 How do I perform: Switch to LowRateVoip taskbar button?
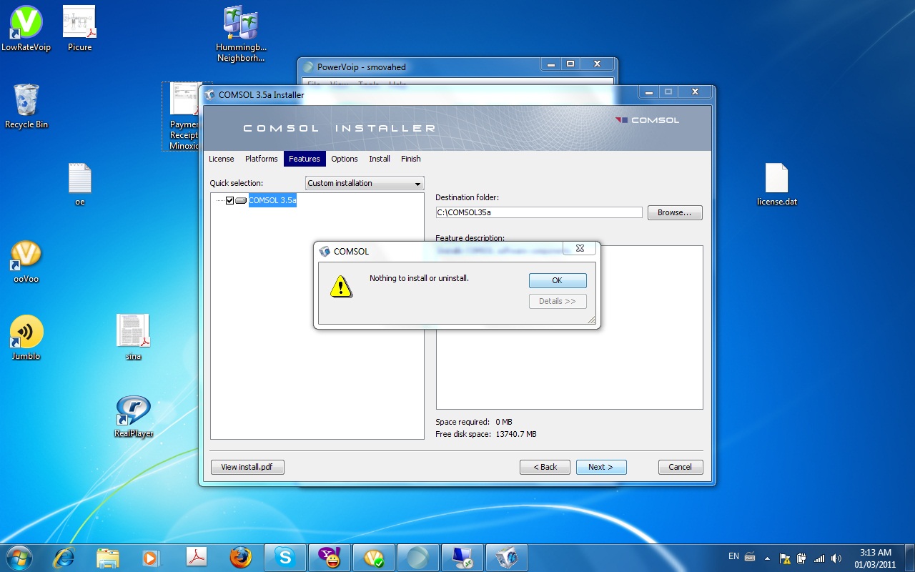pyautogui.click(x=374, y=558)
